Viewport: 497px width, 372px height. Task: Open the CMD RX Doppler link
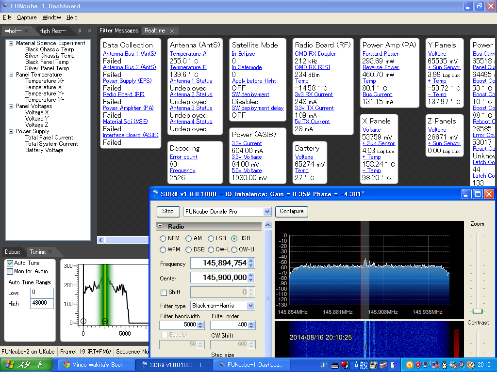315,54
